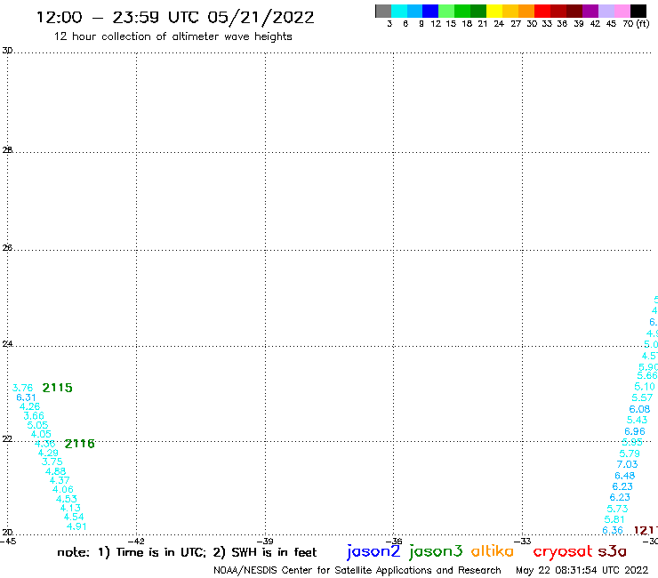Select the -39 longitude axis label
Viewport: 658px width, 578px height.
pos(265,542)
